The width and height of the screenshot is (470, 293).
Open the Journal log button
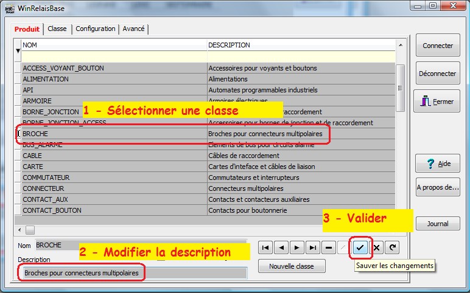coord(437,224)
